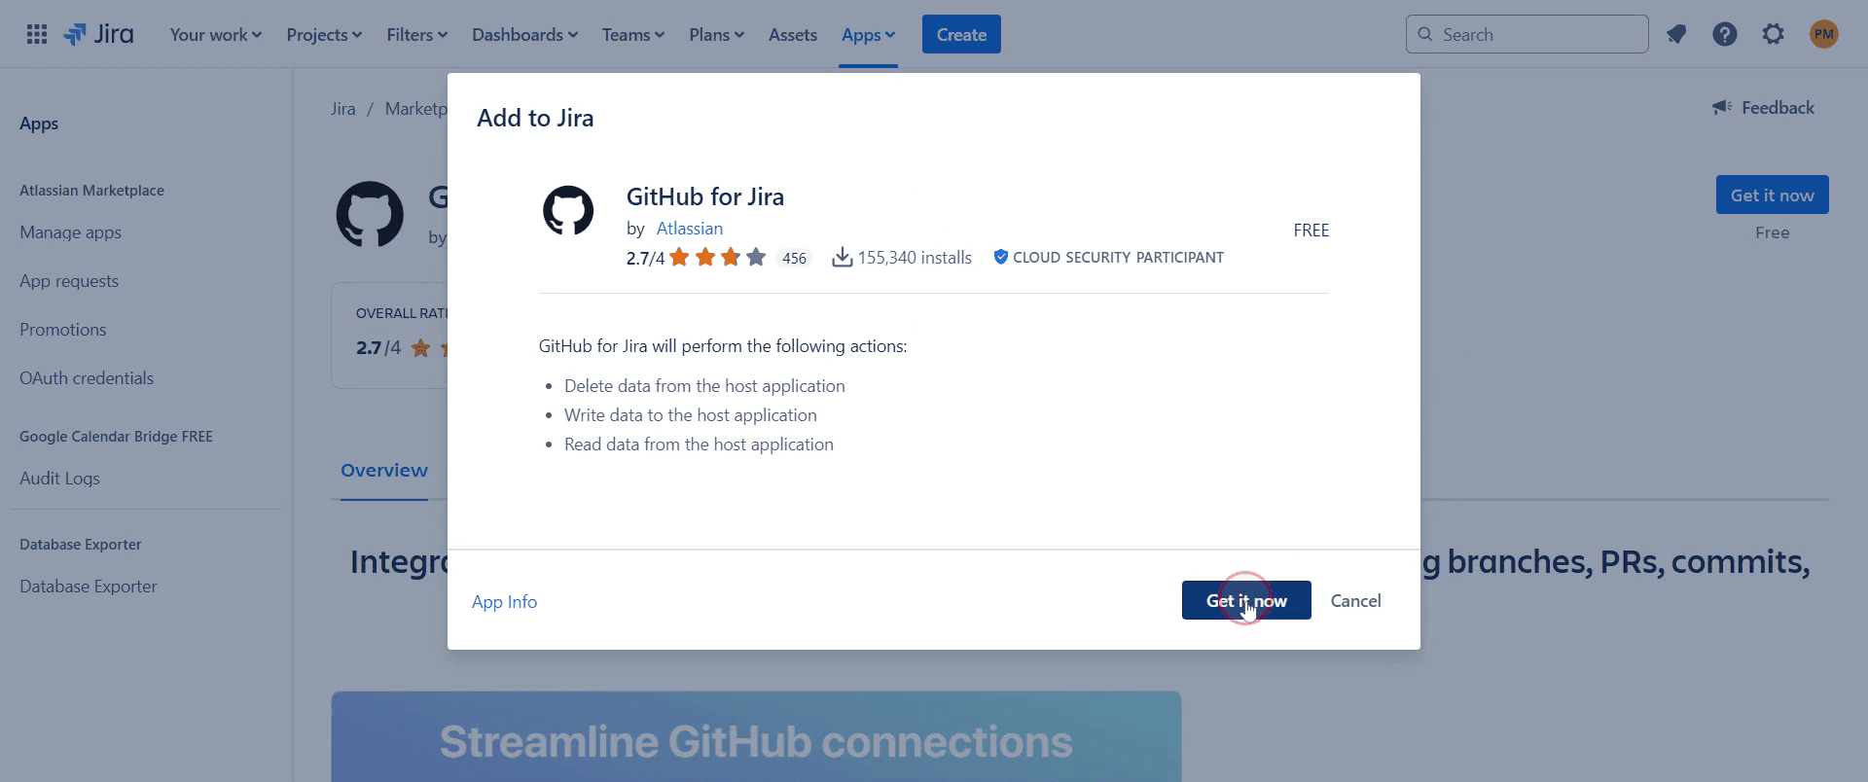Click the search magnifier icon

(1425, 34)
